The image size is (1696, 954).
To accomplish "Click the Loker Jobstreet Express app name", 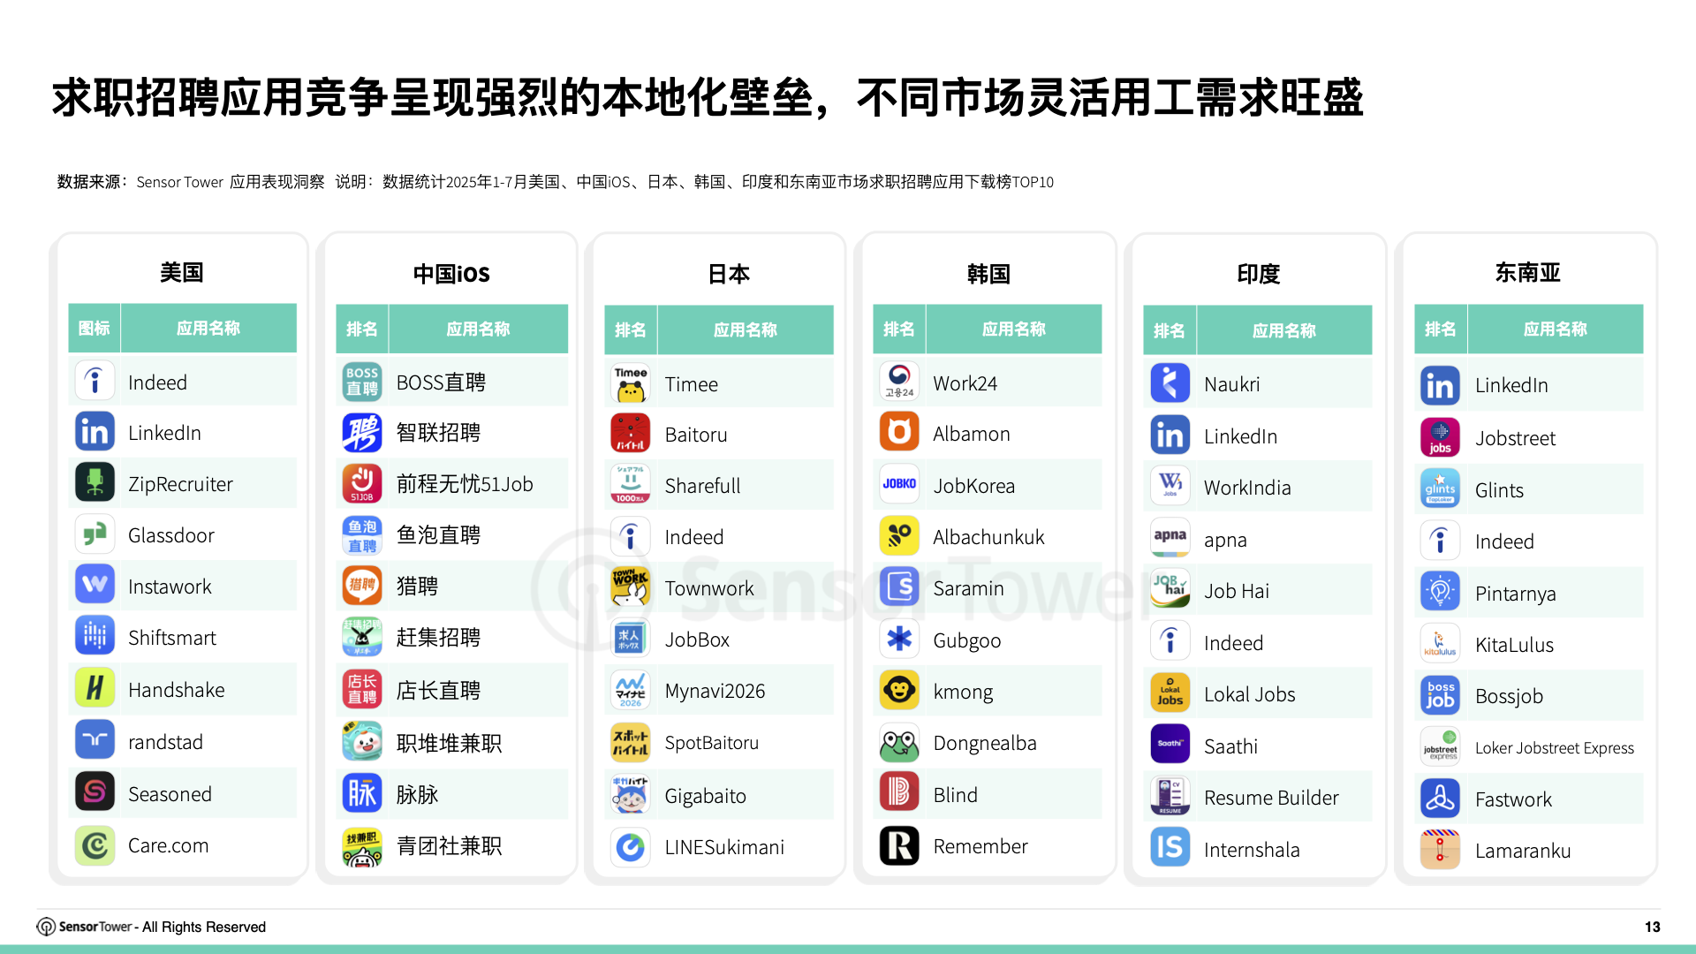I will click(x=1554, y=747).
